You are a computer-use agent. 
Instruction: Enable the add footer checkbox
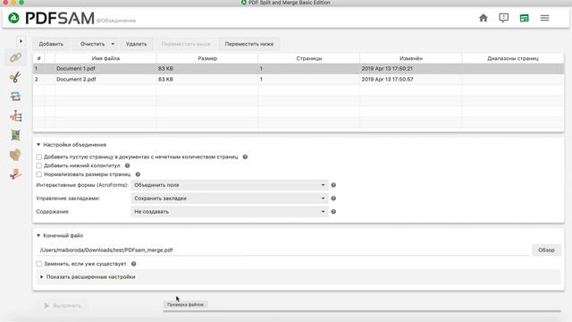(x=39, y=165)
